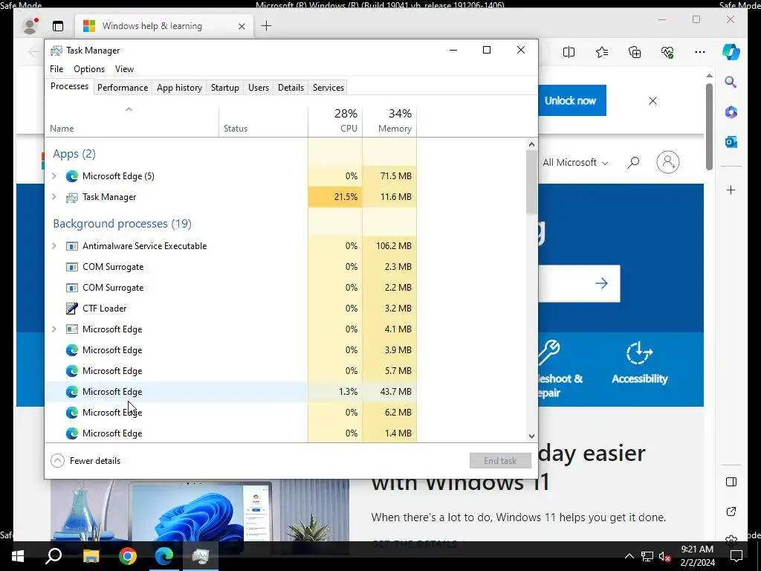Add a new Edge tab
The width and height of the screenshot is (761, 571).
coord(267,26)
